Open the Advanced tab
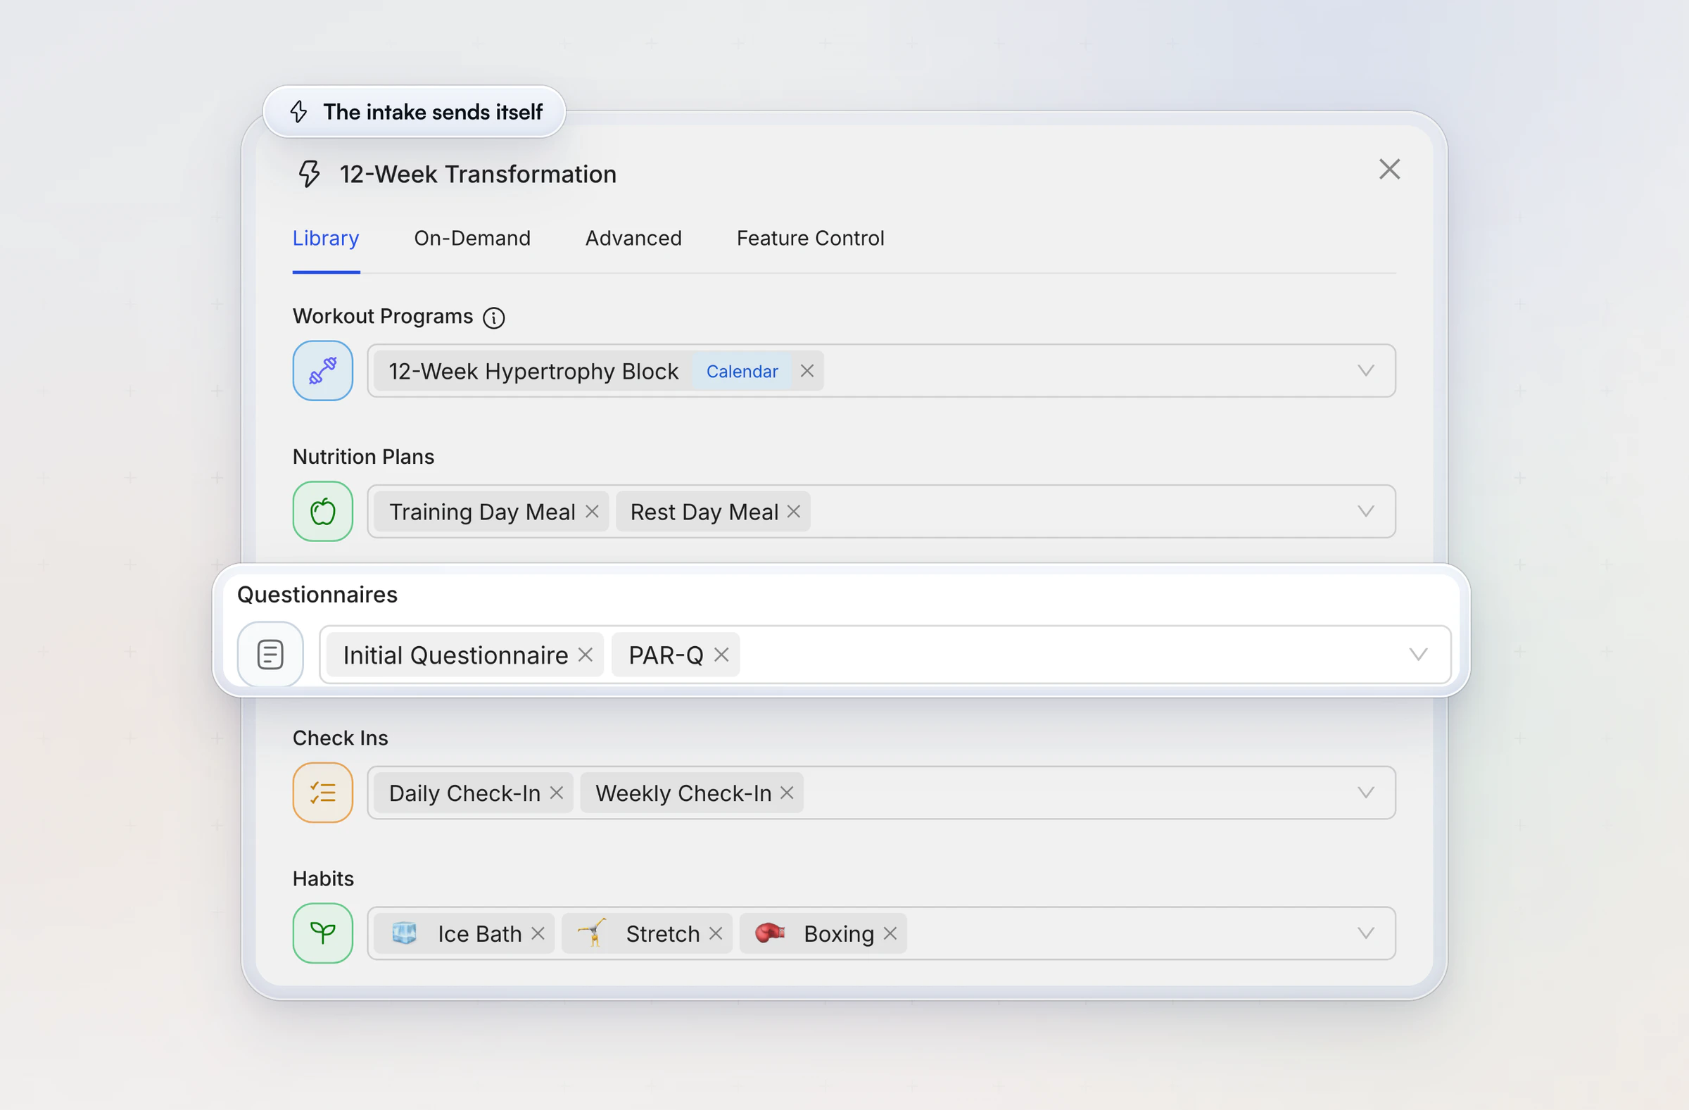This screenshot has height=1110, width=1689. pyautogui.click(x=633, y=238)
